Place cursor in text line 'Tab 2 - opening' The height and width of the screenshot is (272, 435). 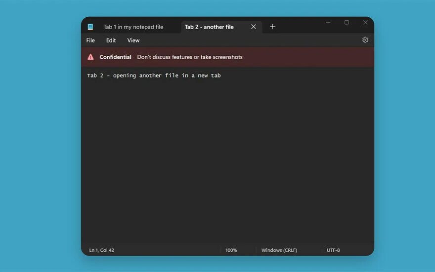(x=154, y=76)
